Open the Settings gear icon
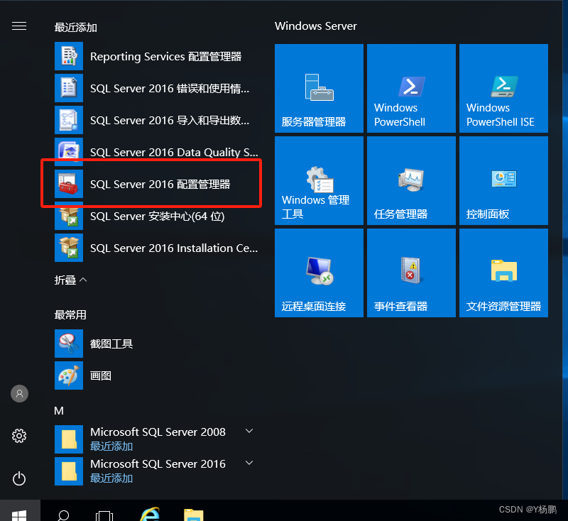The height and width of the screenshot is (521, 568). tap(19, 436)
